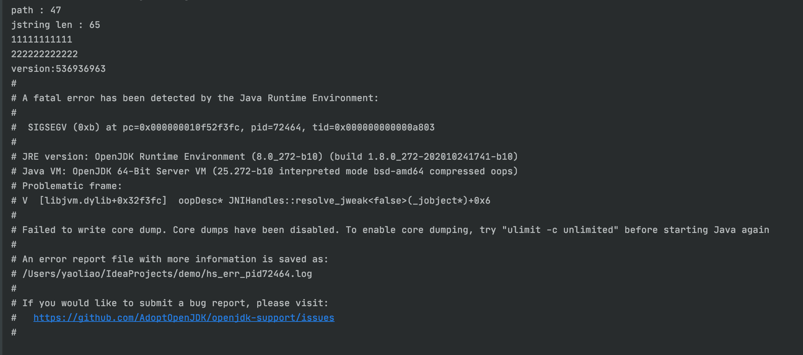Click the 'JRE version: OpenJDK Runtime Environment' line
This screenshot has height=355, width=803.
pyautogui.click(x=265, y=157)
